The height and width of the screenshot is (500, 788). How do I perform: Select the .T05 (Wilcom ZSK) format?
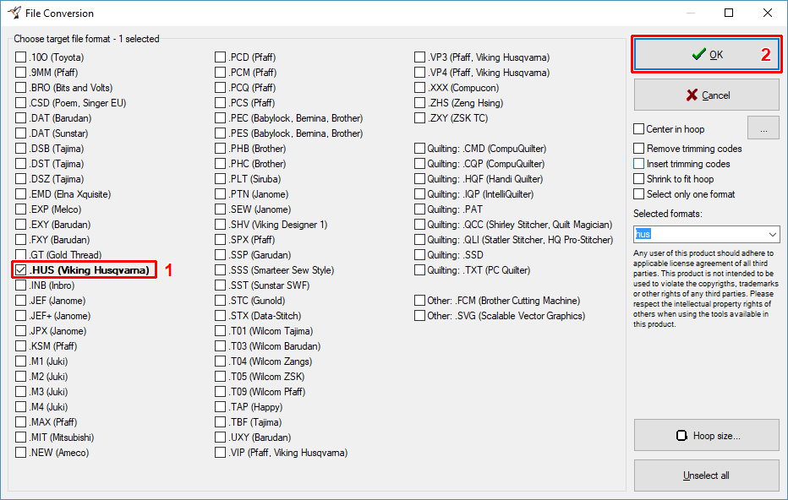(x=220, y=377)
